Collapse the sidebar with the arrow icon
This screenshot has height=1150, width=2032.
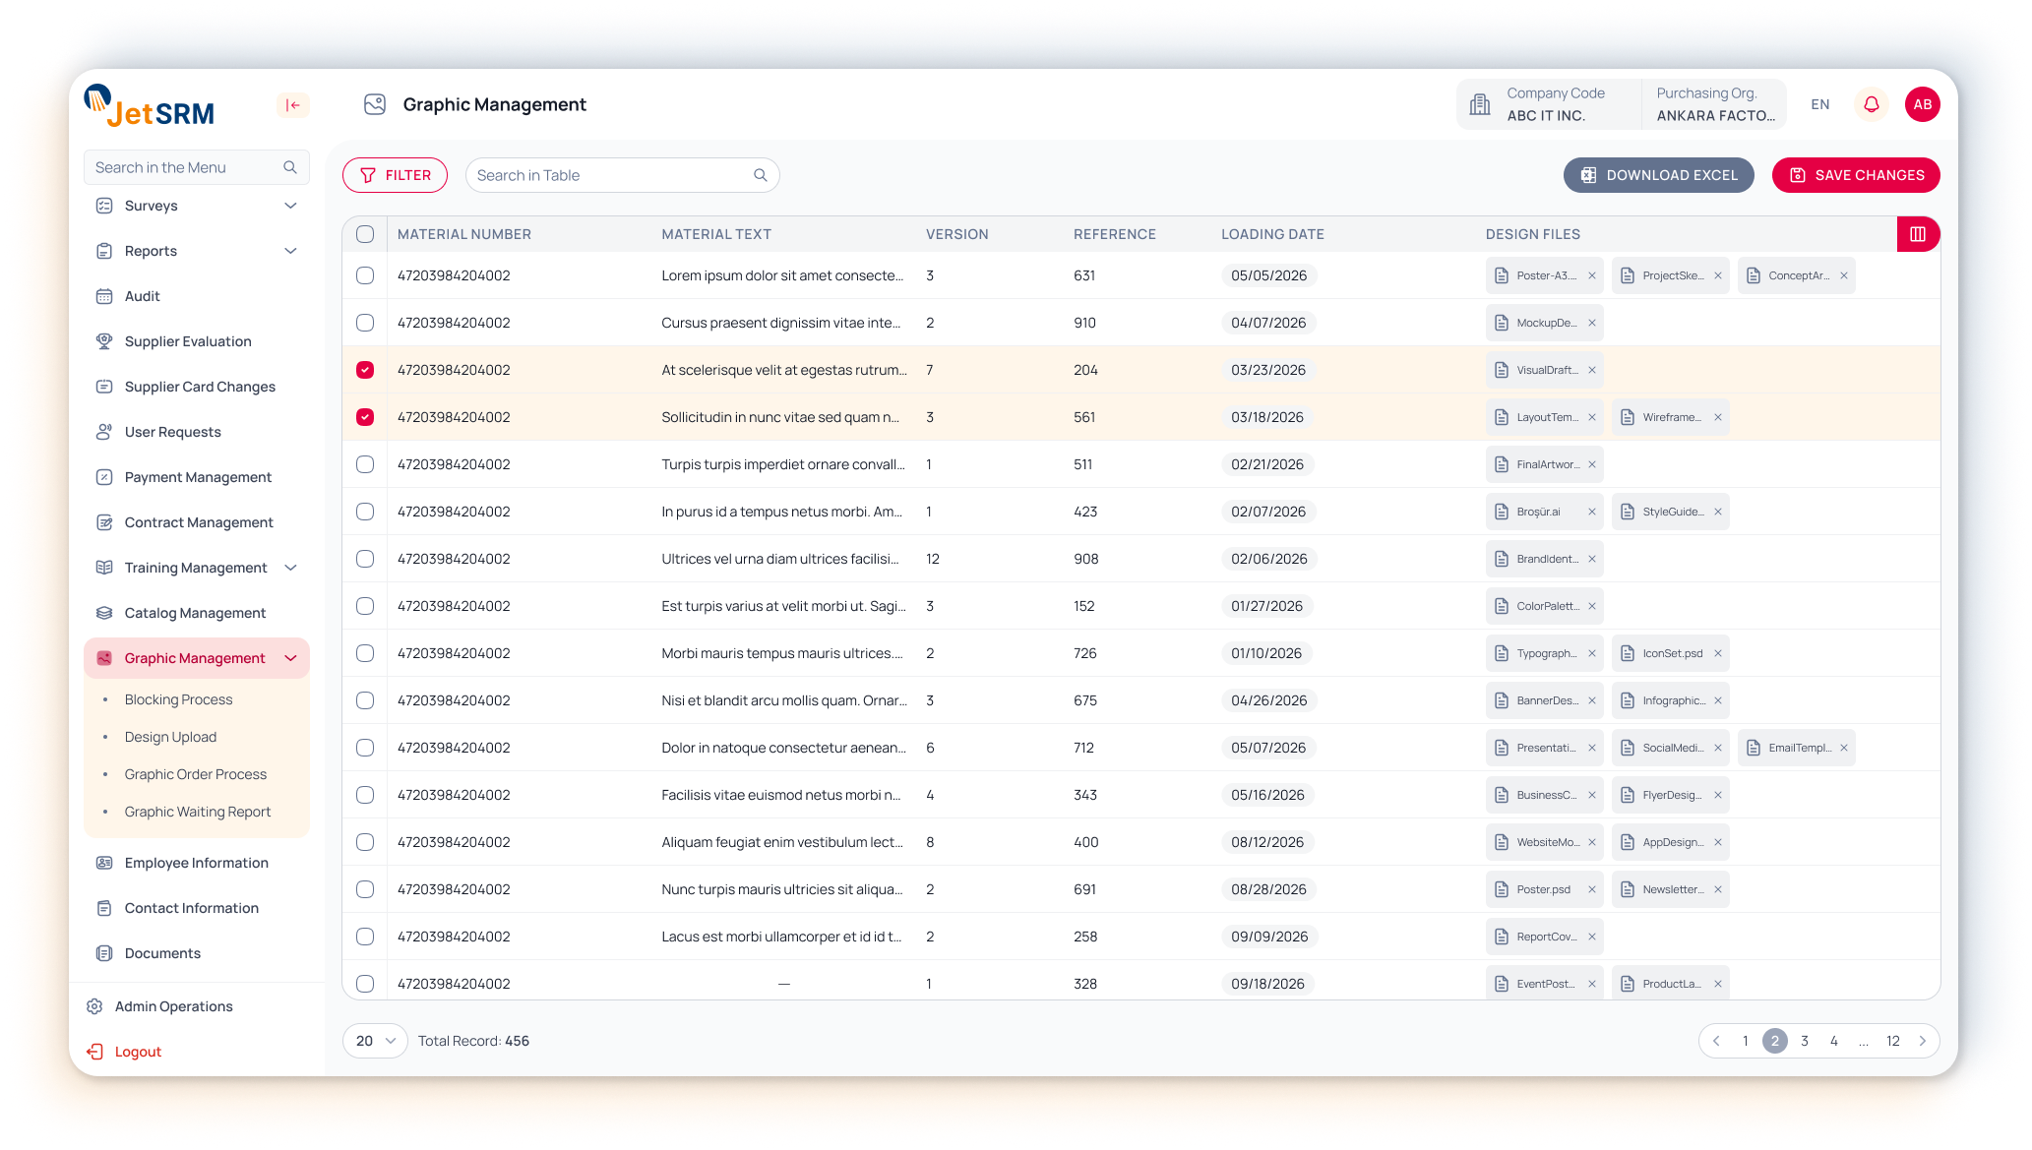click(292, 105)
